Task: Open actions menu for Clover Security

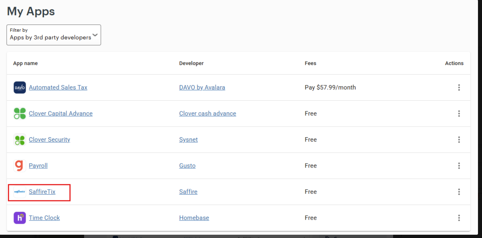Action: [459, 140]
